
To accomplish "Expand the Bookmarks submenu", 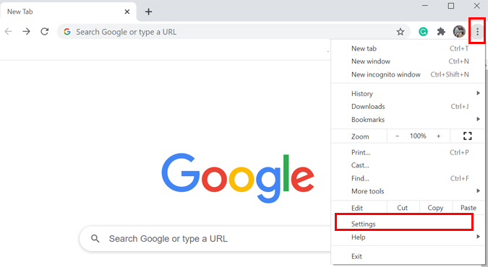I will pyautogui.click(x=408, y=120).
